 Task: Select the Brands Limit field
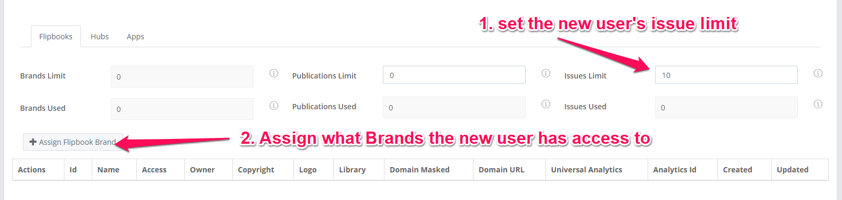(x=182, y=76)
